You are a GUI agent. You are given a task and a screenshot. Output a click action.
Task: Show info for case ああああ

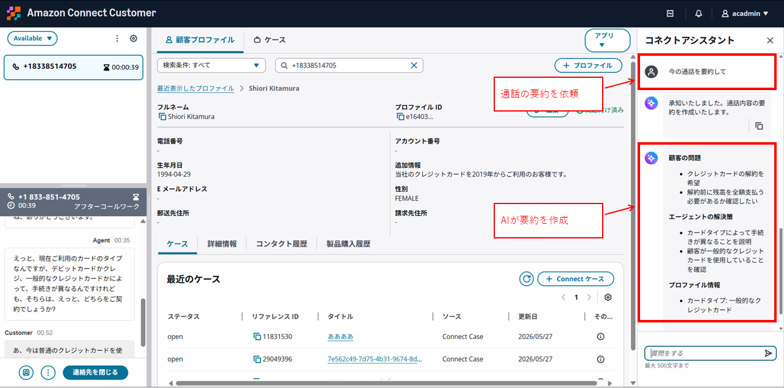pos(600,337)
